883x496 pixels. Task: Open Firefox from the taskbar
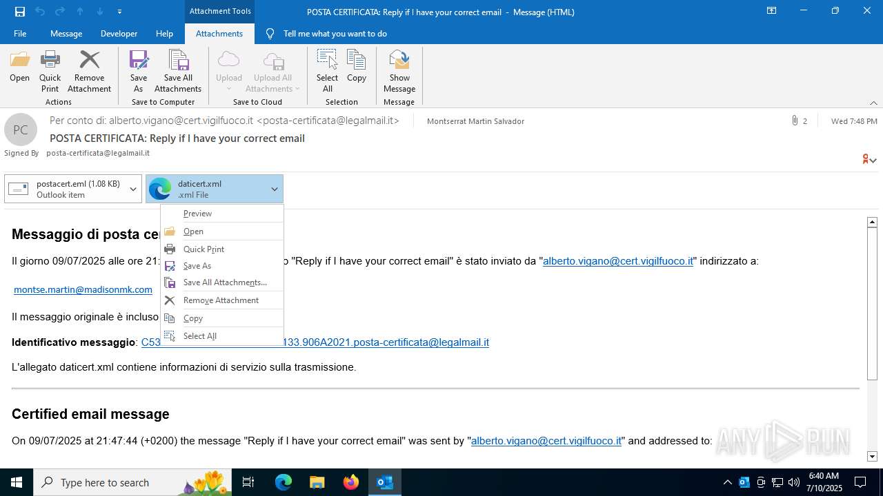click(351, 482)
